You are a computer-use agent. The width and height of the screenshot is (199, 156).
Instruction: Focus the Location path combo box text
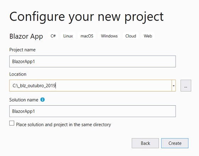[90, 85]
